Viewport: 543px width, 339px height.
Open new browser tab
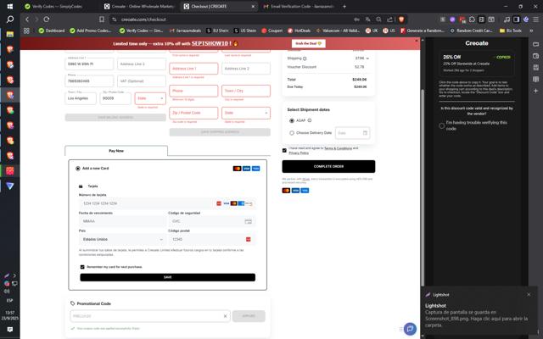coord(344,6)
